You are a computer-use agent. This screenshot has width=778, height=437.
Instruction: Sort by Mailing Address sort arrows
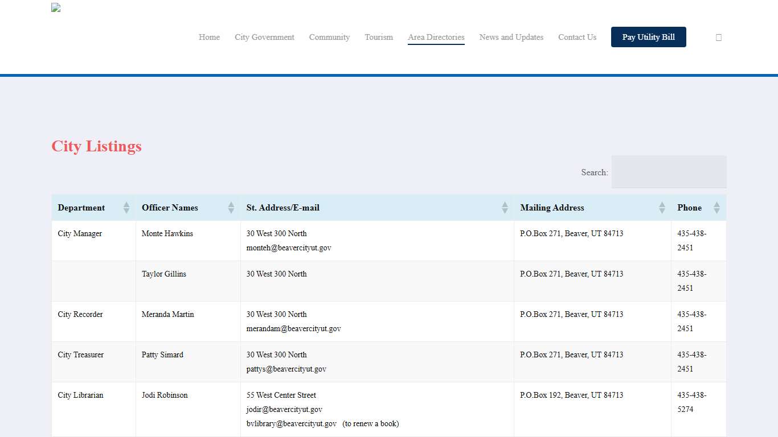(661, 208)
